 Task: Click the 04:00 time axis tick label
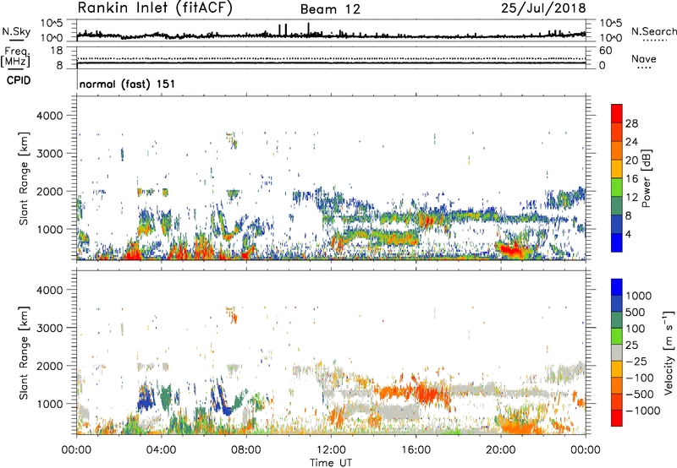click(x=162, y=450)
